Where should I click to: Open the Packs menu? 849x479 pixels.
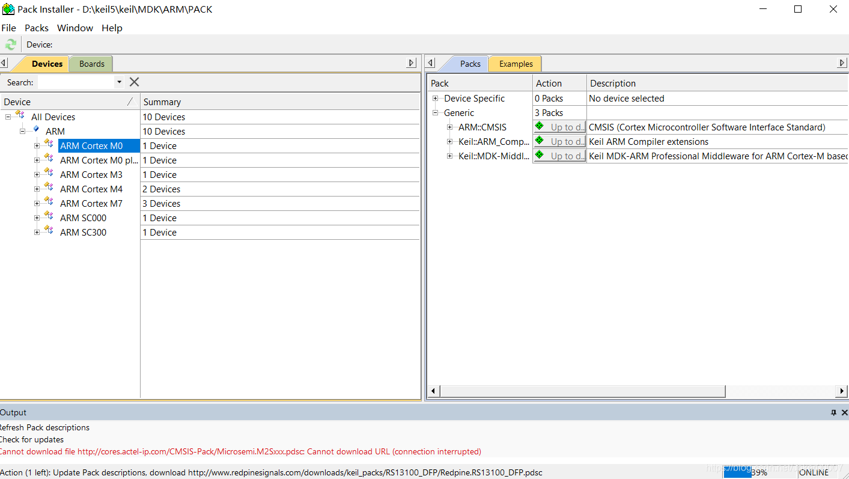pos(37,28)
